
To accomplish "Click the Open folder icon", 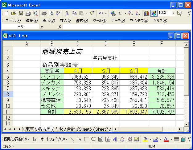I will click(14, 13).
